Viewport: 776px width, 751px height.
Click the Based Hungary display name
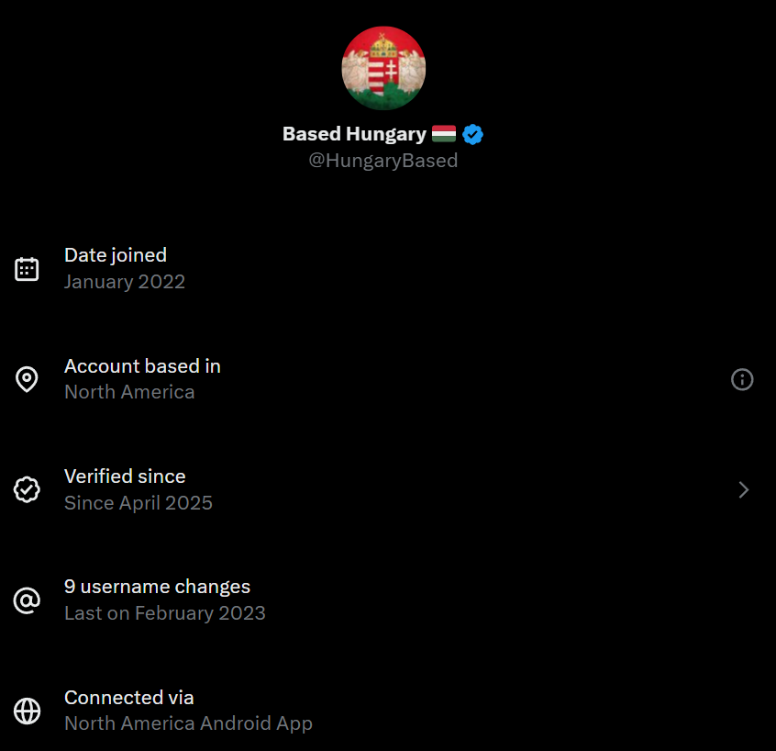click(x=354, y=134)
